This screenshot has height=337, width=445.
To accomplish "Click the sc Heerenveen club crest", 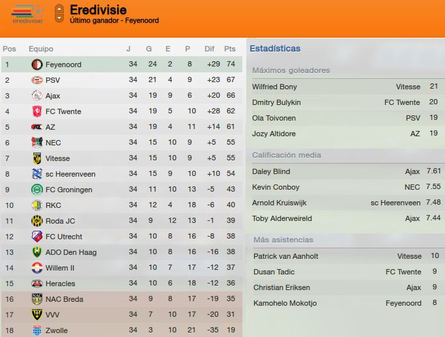I will [37, 174].
